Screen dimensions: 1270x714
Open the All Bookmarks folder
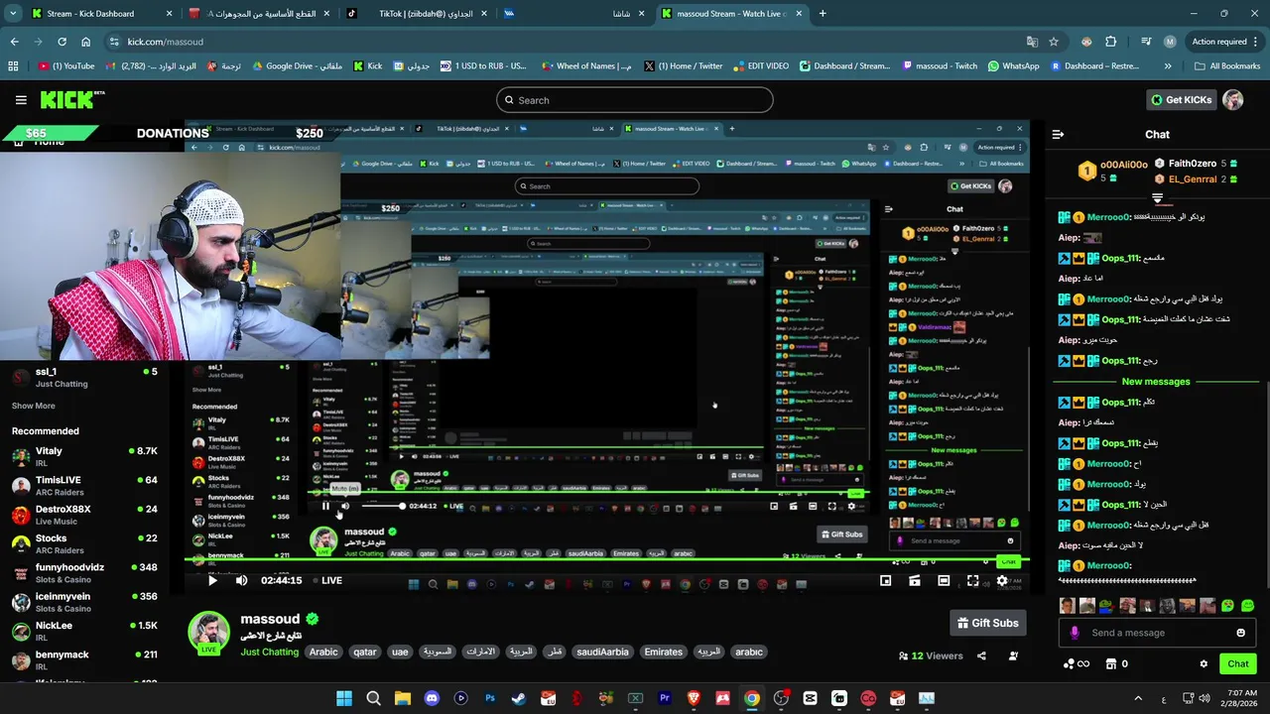click(x=1227, y=66)
